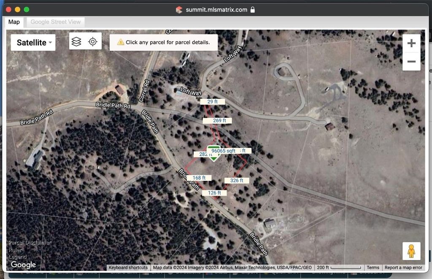This screenshot has width=432, height=279.
Task: Show the map Legend
Action: (x=18, y=257)
